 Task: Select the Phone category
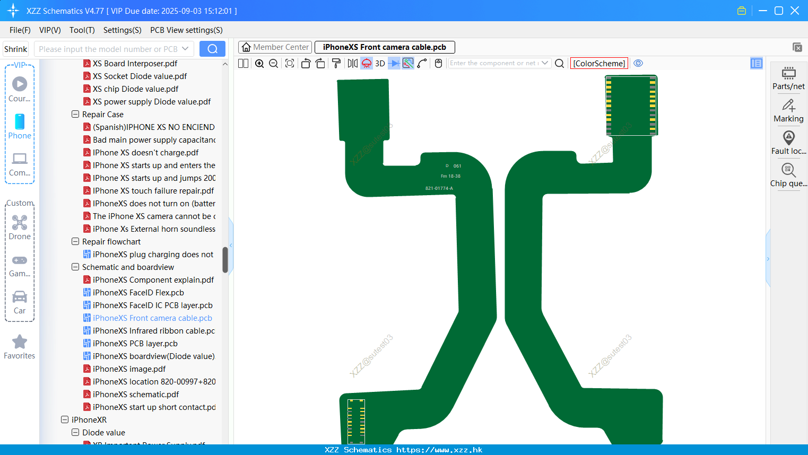(x=20, y=126)
